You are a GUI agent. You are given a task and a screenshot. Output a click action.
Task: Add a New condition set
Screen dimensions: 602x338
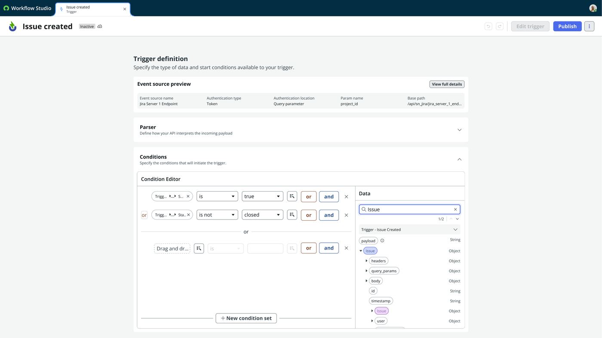point(246,318)
